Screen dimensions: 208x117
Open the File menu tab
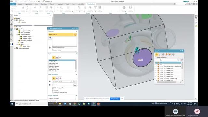point(13,4)
